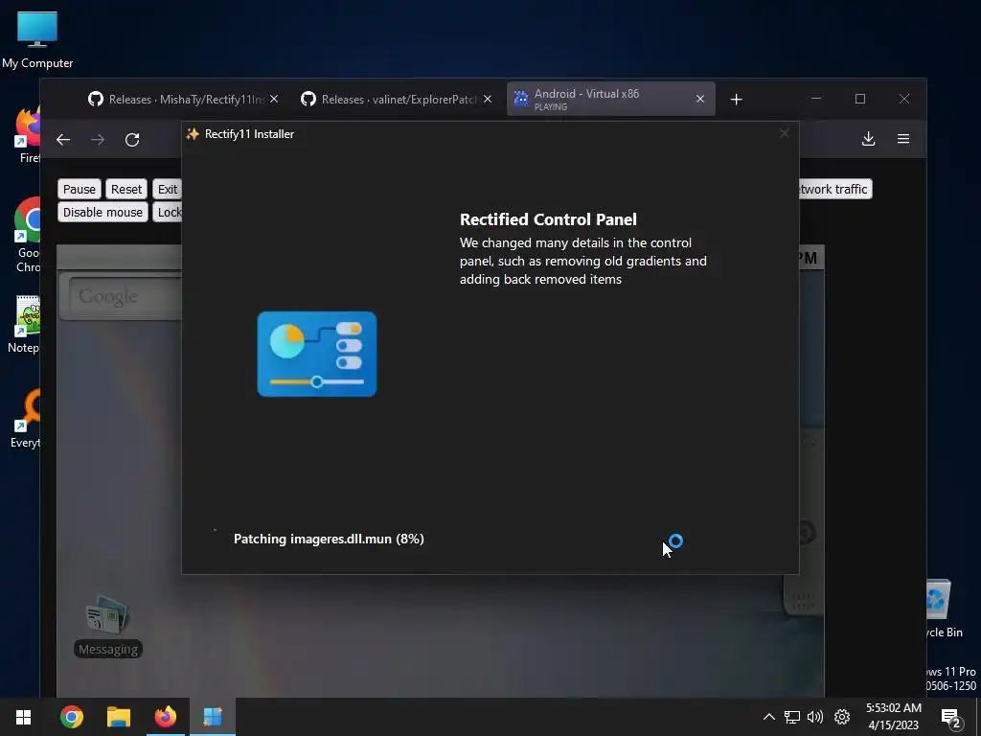Click the Rectify11 Installer title icon
981x736 pixels.
pos(193,134)
